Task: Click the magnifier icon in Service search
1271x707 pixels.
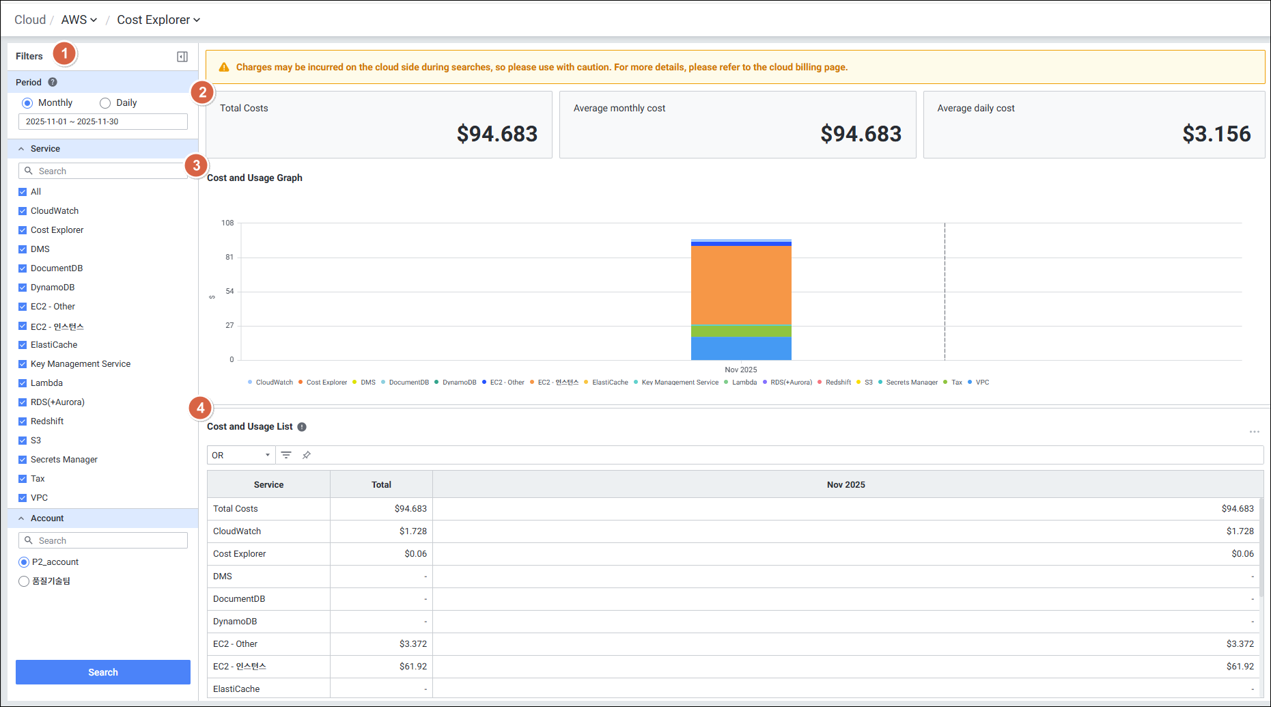Action: tap(29, 171)
